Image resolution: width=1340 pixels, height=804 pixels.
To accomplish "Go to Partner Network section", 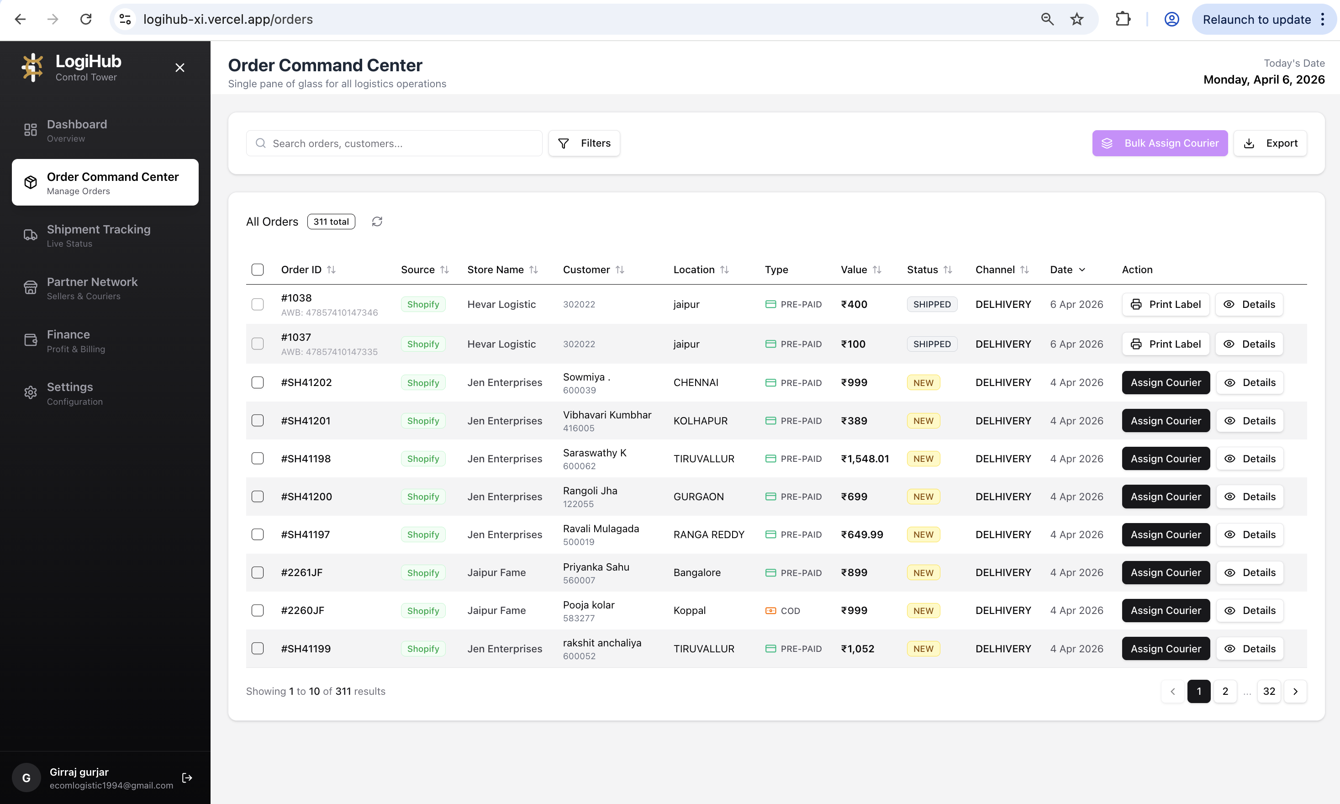I will click(105, 288).
